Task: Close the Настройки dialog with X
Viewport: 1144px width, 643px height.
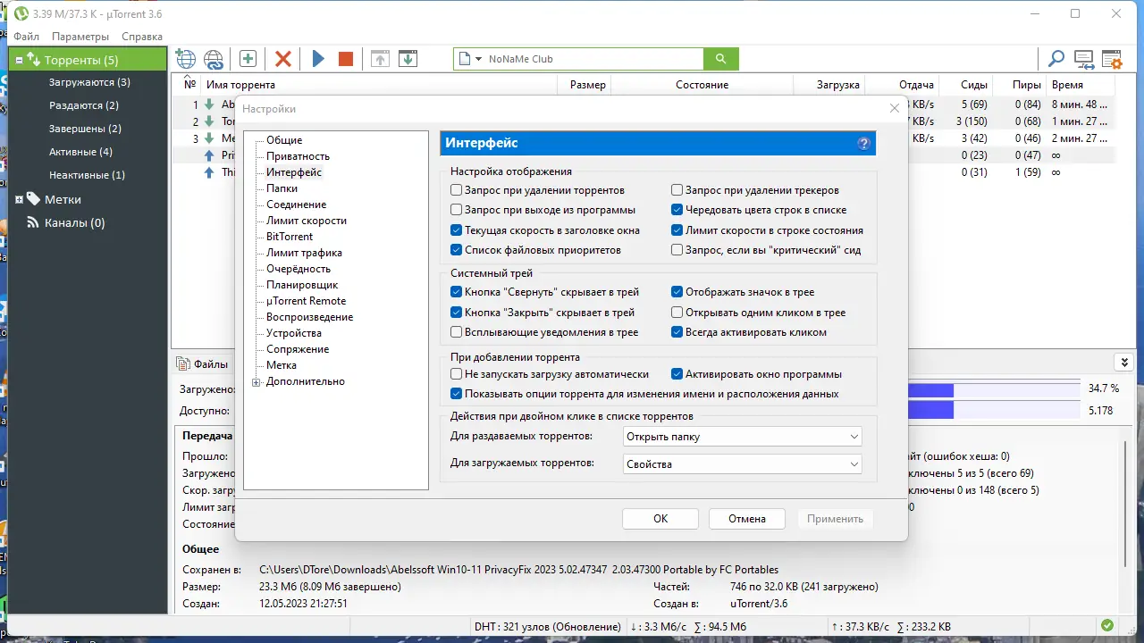Action: coord(895,108)
